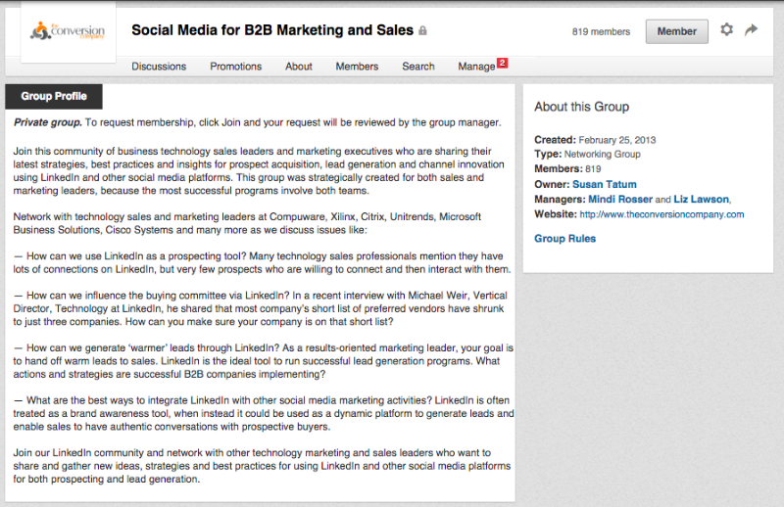
Task: Click the red 2 notification badge
Action: coord(502,63)
